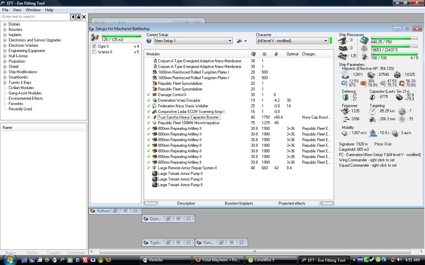Clear the search with the X button

click(x=84, y=17)
